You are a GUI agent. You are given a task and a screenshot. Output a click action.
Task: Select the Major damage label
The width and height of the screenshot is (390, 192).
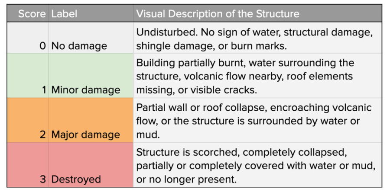85,134
